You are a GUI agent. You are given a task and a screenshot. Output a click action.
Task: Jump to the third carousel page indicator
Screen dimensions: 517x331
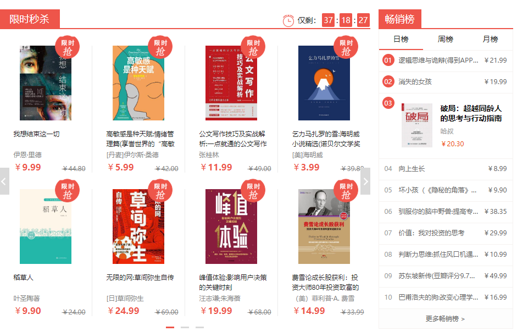click(x=199, y=327)
